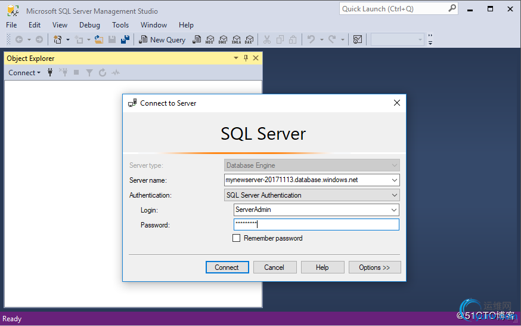Open the Window menu
The image size is (521, 326).
click(x=154, y=25)
